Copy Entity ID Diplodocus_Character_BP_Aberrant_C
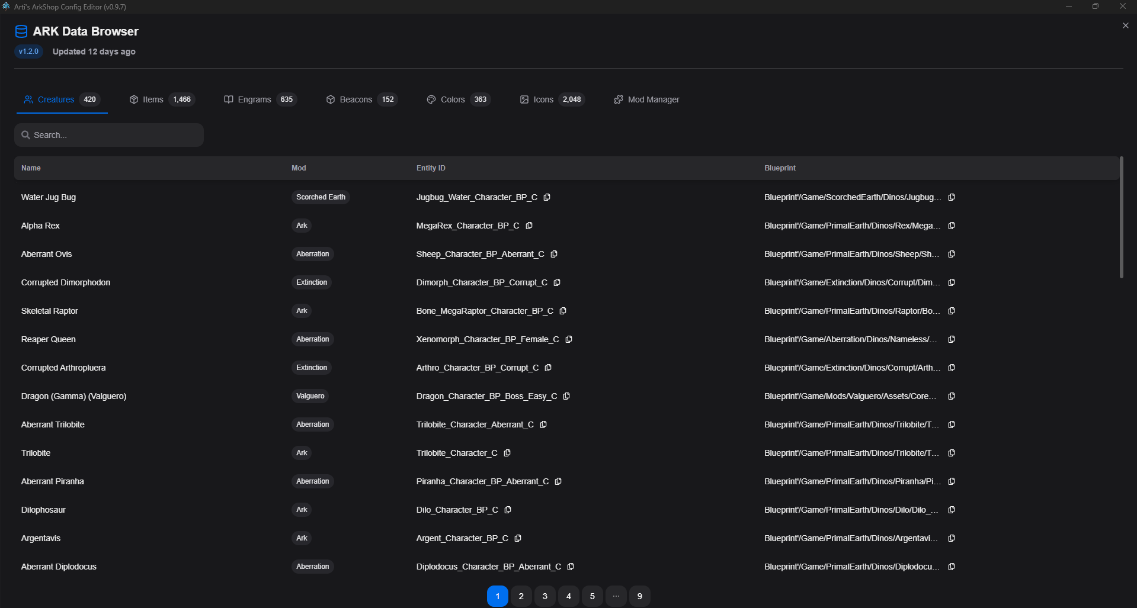Viewport: 1137px width, 608px height. 571,567
